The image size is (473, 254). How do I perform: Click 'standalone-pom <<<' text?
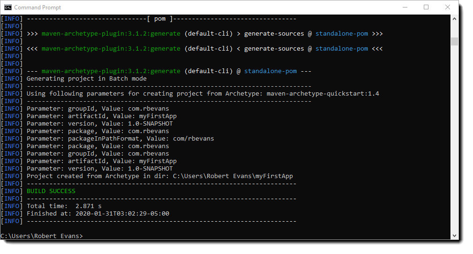tap(349, 49)
